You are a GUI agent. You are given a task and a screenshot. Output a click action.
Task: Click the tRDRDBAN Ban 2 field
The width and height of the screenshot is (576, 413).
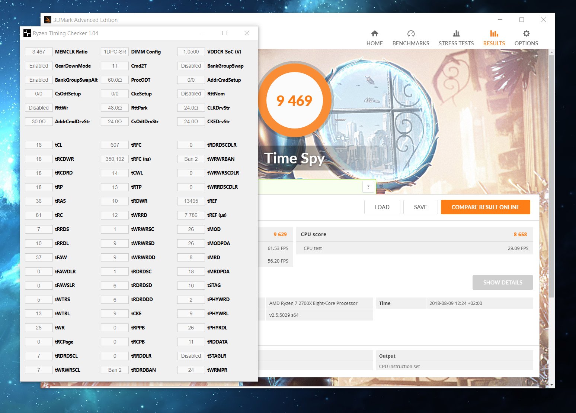pyautogui.click(x=115, y=370)
